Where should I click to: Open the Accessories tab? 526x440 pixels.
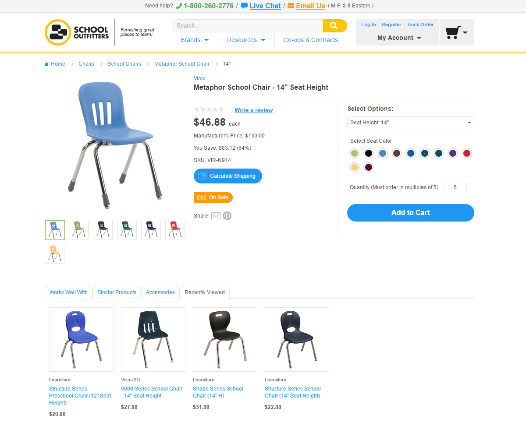(160, 292)
